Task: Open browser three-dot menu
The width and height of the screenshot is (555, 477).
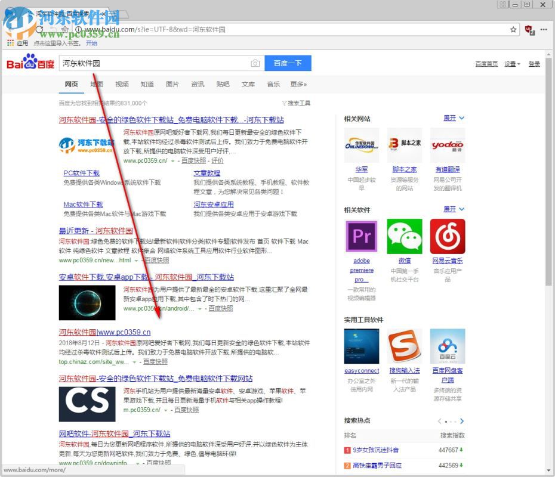Action: pos(544,30)
